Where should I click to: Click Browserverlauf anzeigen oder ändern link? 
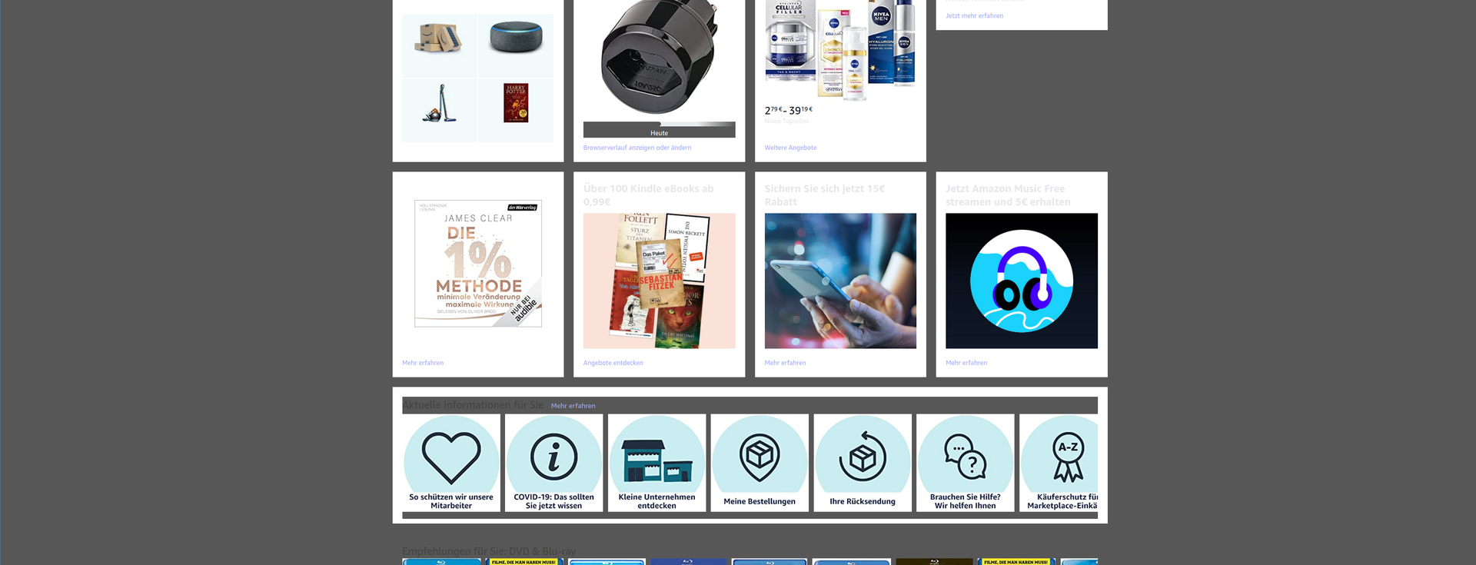pos(637,148)
